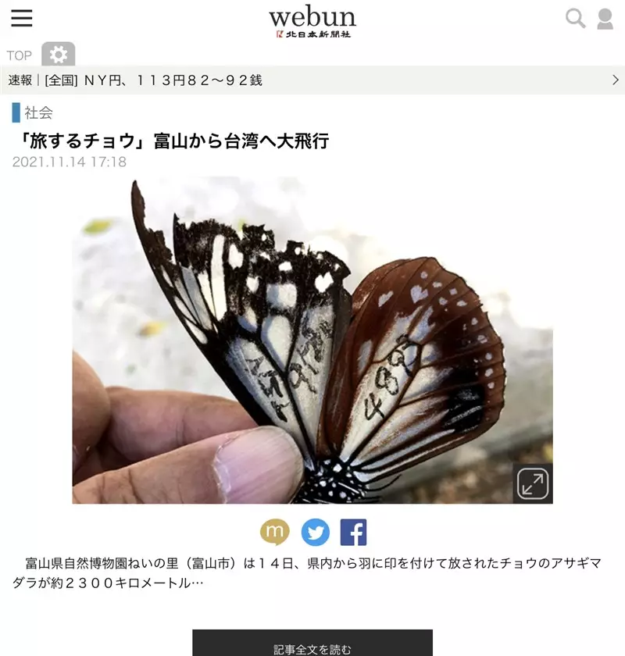Open the gear settings tab
The height and width of the screenshot is (656, 625).
coord(58,54)
